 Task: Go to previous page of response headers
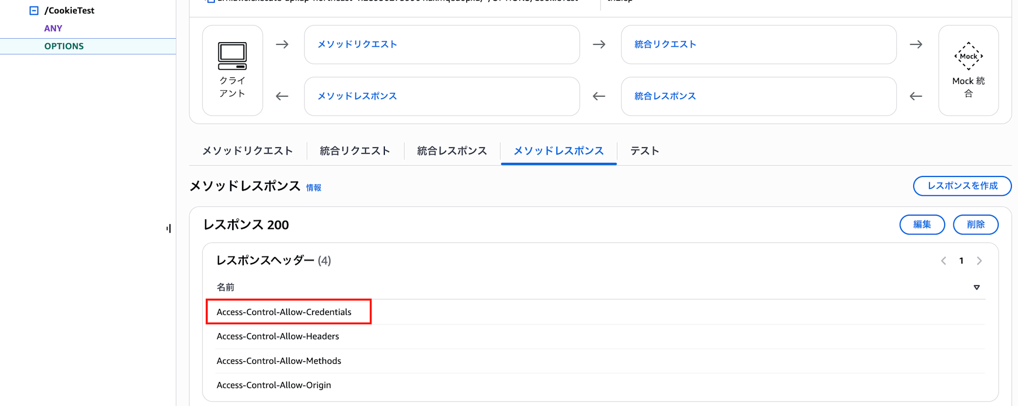[x=943, y=261]
